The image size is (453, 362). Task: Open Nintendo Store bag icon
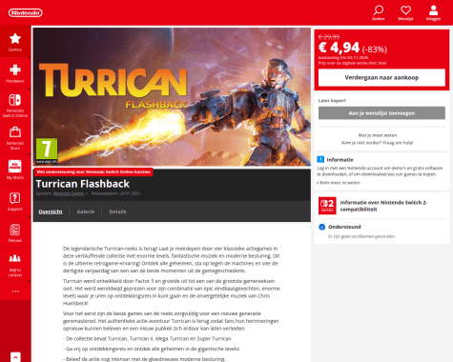tap(15, 138)
